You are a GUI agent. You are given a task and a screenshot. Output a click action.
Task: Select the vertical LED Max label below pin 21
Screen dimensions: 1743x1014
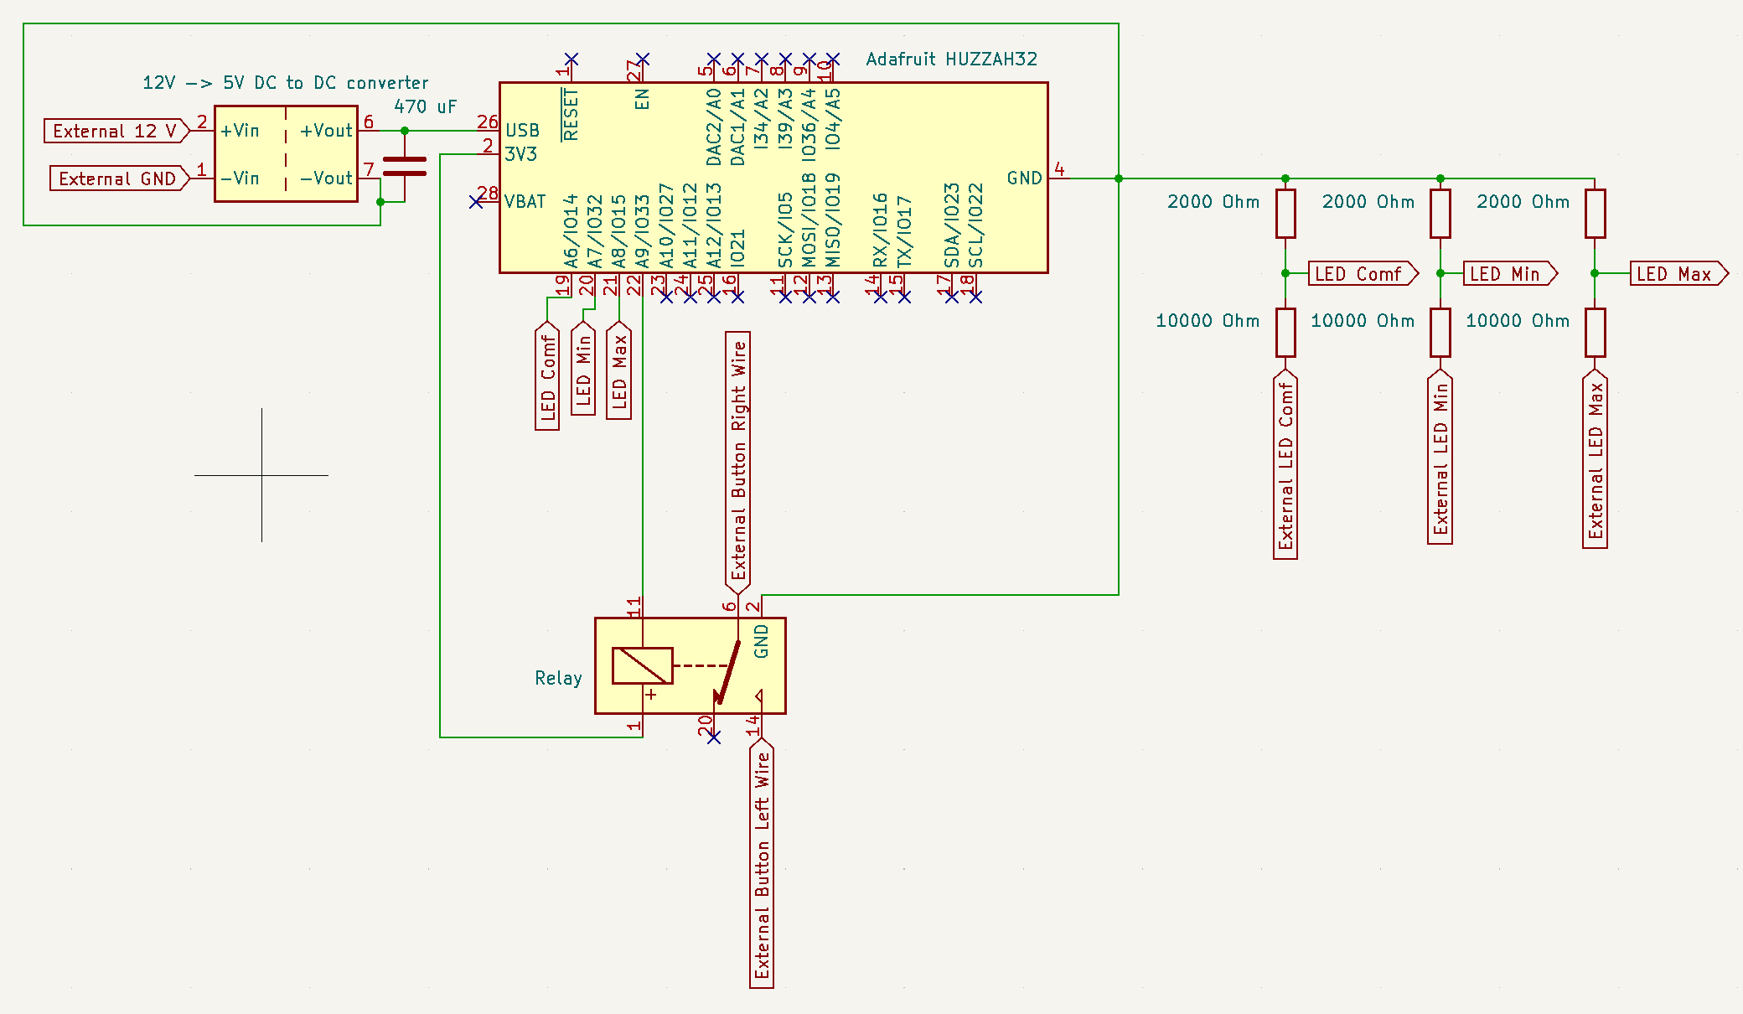coord(618,370)
